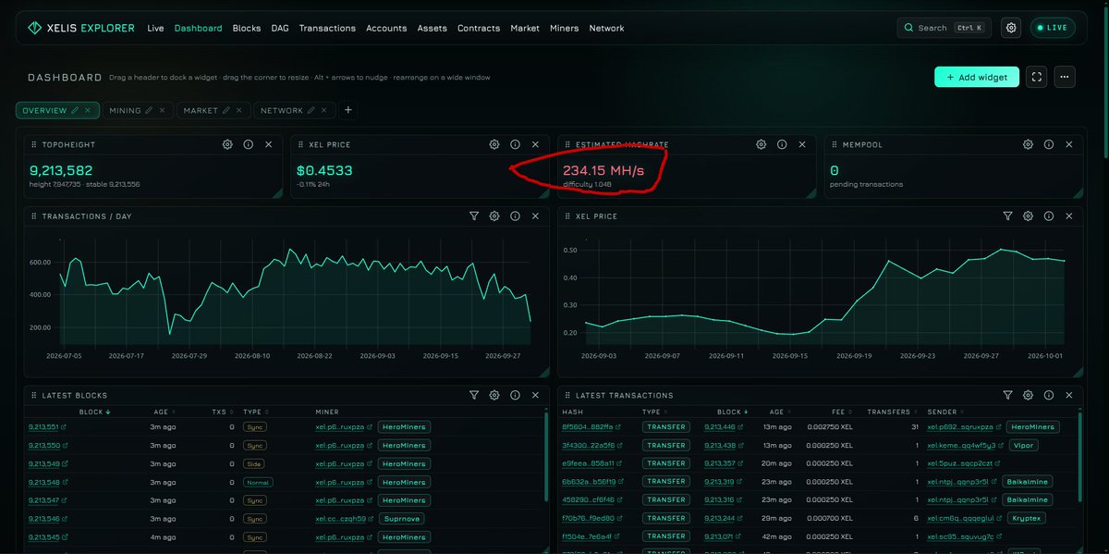Close the Estimated Hashrate widget
Viewport: 1109px width, 554px height.
click(802, 145)
